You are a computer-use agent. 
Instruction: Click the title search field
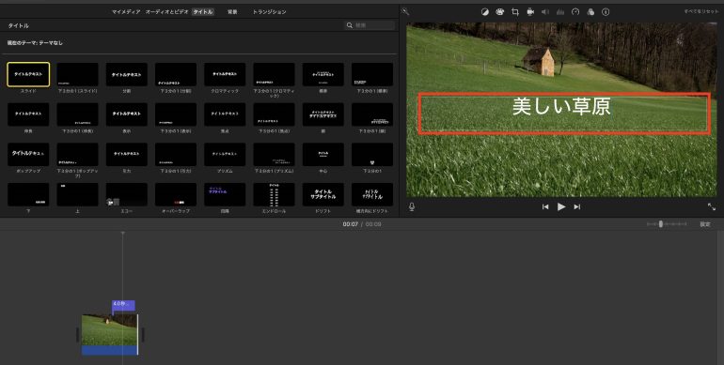370,25
